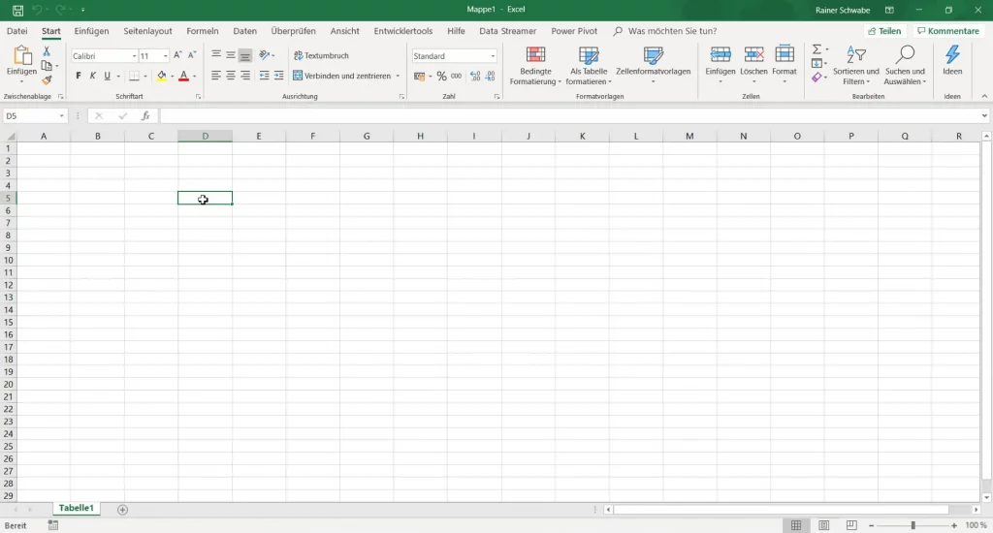Click the decrease indent icon
993x533 pixels.
tap(264, 76)
